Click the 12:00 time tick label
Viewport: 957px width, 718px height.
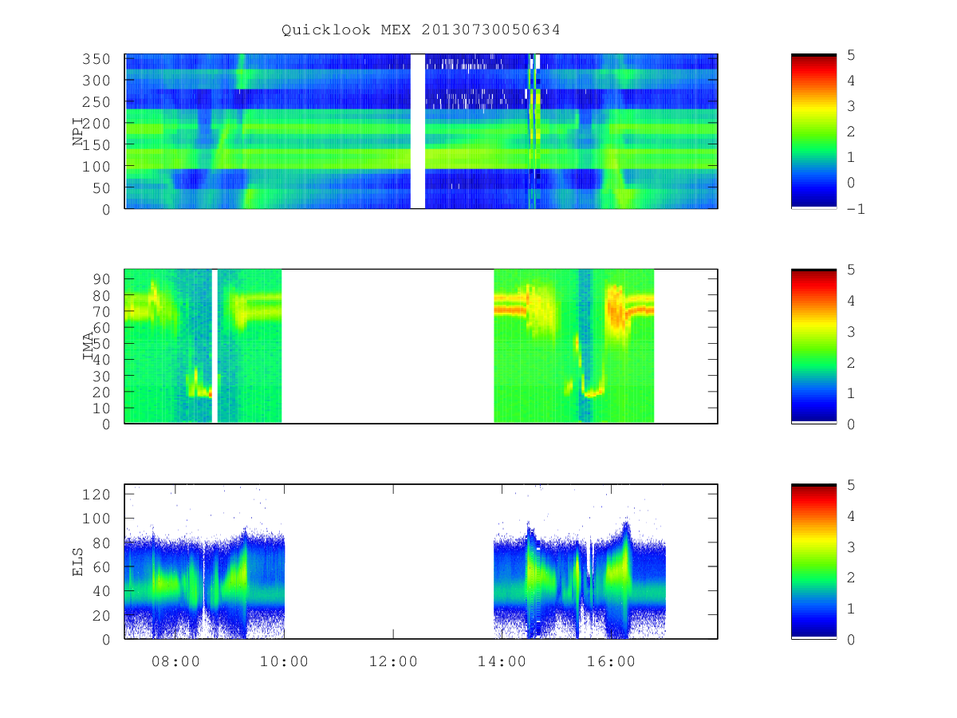[393, 661]
